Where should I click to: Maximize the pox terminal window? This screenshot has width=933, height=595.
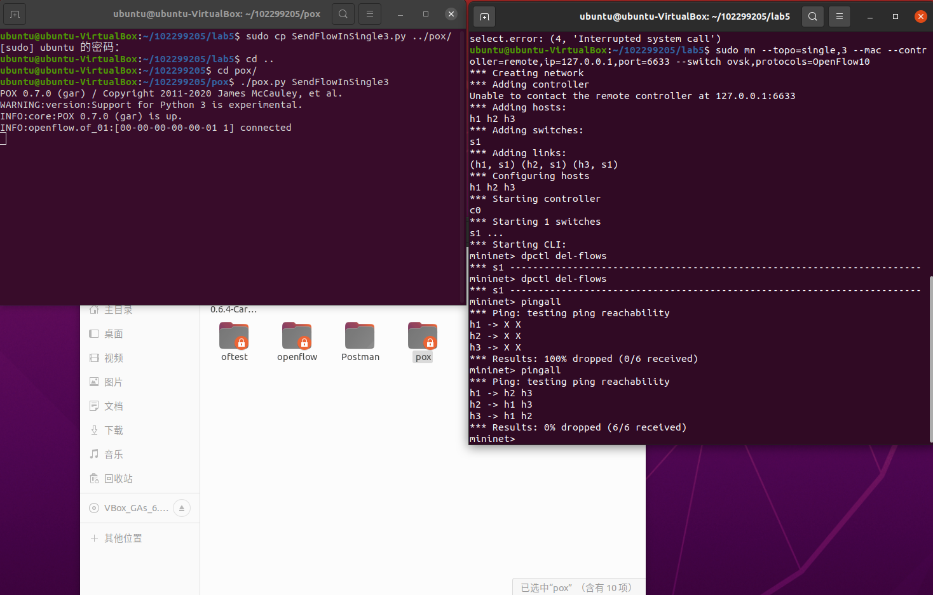coord(426,14)
